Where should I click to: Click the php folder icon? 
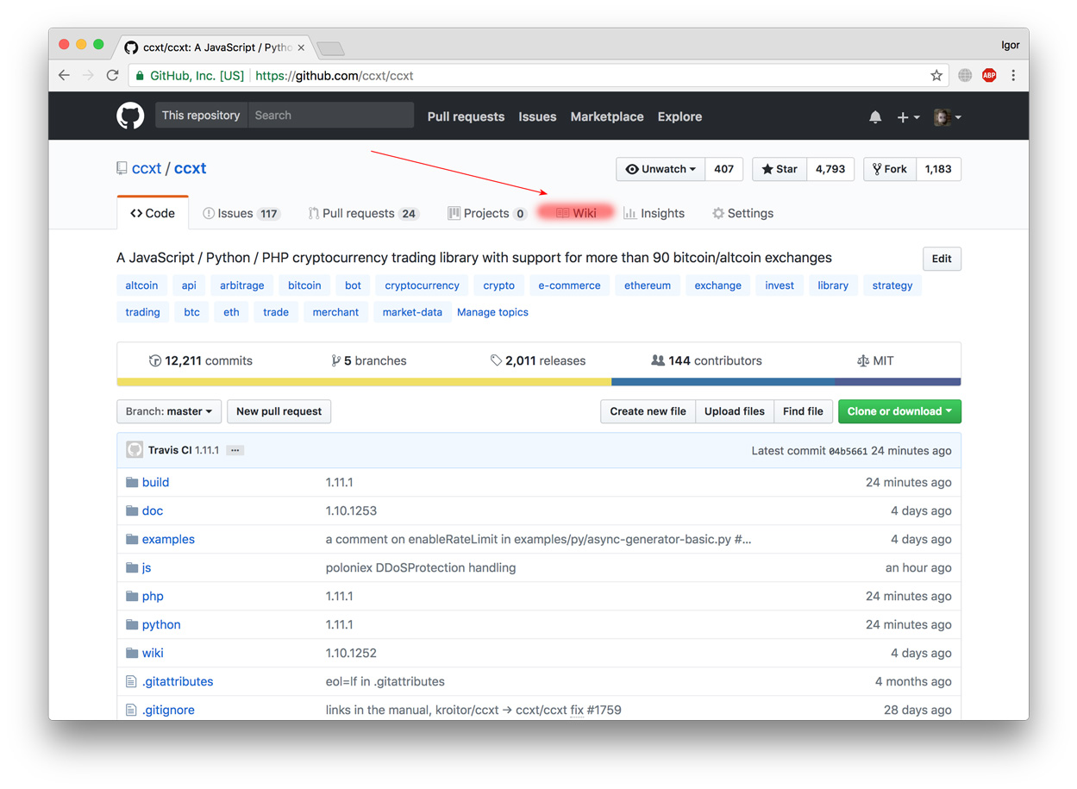(x=132, y=596)
